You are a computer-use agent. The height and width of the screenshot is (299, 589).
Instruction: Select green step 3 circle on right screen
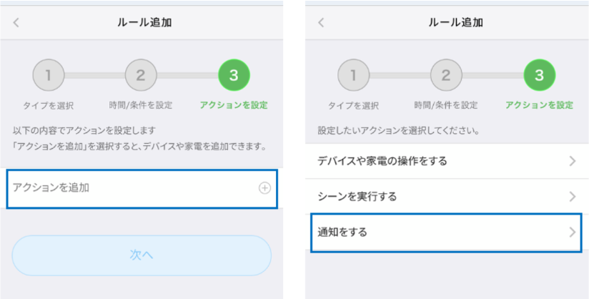(539, 74)
